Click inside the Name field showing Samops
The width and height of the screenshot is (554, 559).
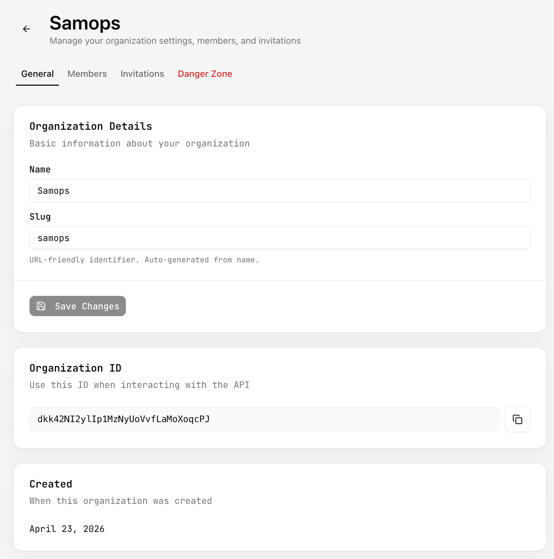point(279,191)
